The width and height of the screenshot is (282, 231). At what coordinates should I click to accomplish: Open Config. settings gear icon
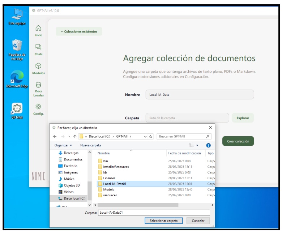[38, 107]
